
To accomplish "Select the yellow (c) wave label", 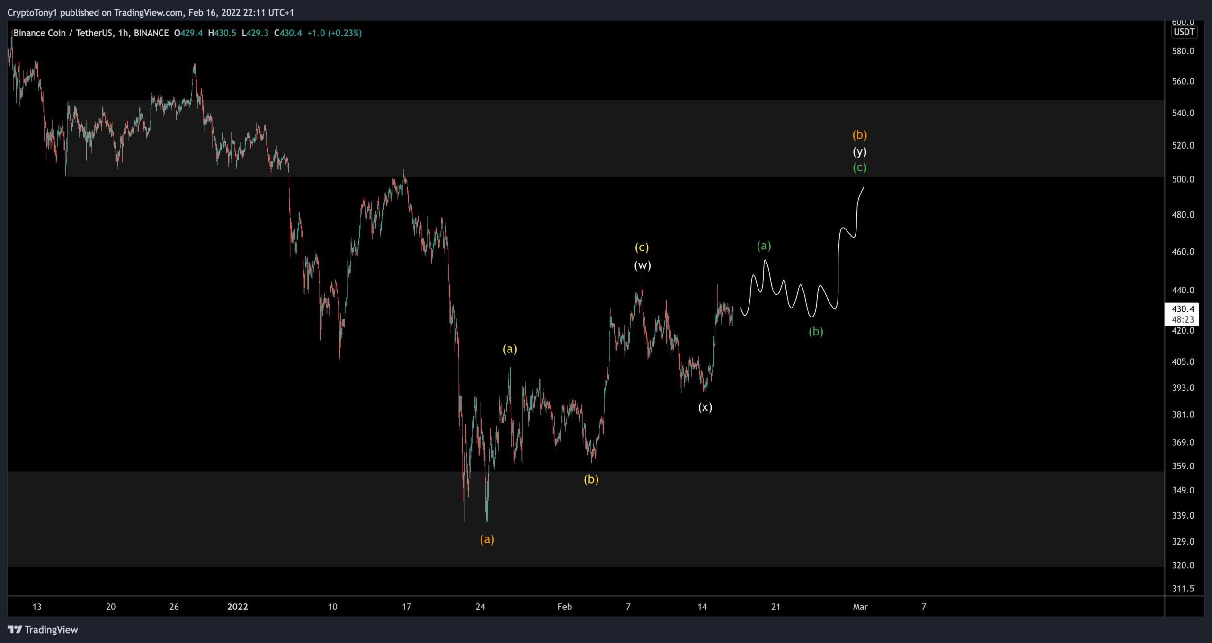I will (642, 247).
